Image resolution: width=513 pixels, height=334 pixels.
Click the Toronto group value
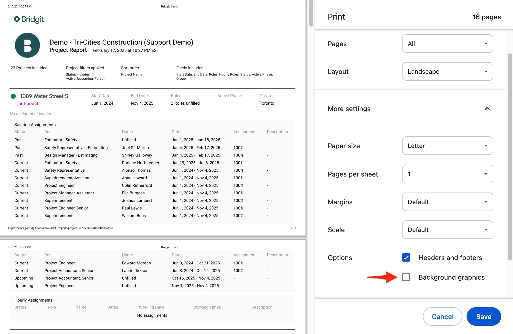point(267,103)
